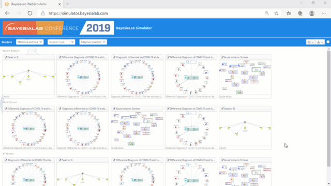Click Diagnostic différentiel title in All Models
Viewport: 331px width, 186px height.
[x=31, y=160]
